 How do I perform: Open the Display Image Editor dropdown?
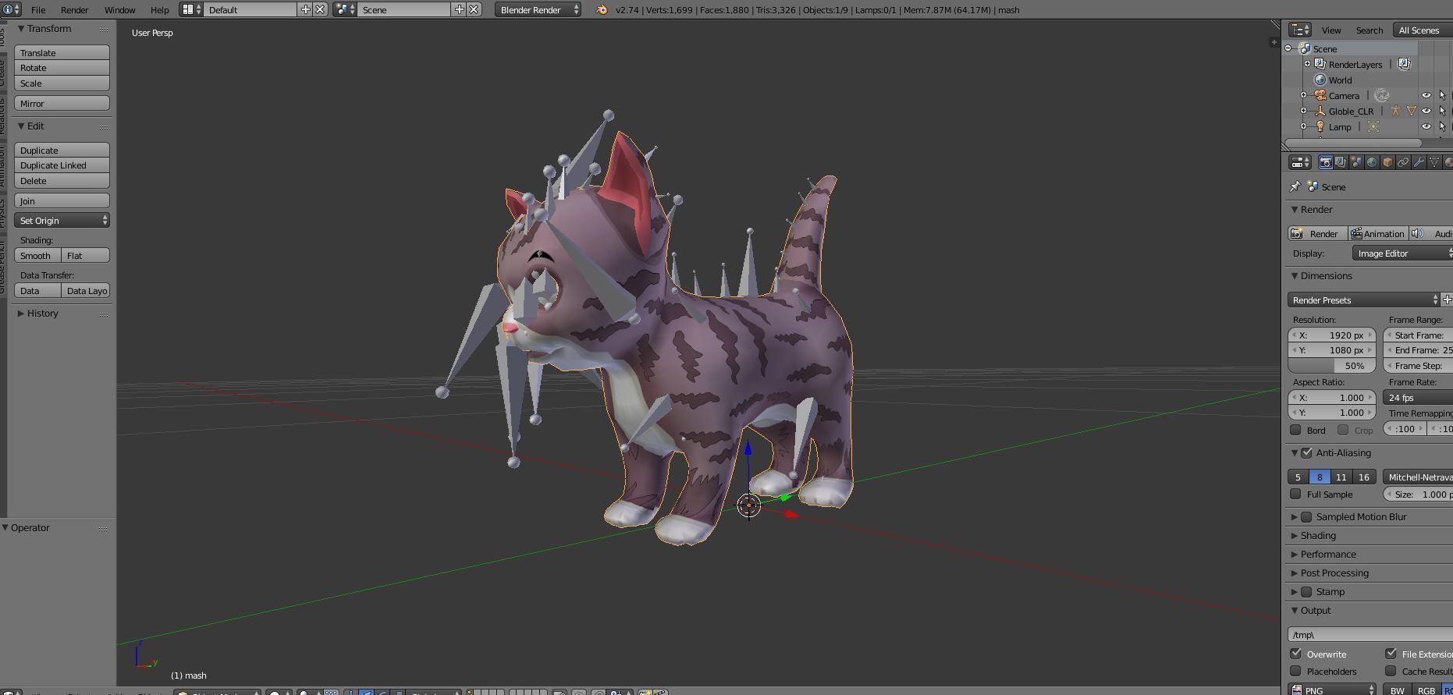tap(1403, 253)
